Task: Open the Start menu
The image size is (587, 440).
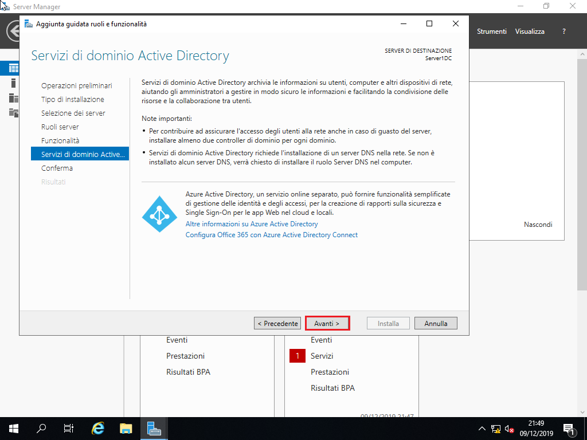Action: 13,428
